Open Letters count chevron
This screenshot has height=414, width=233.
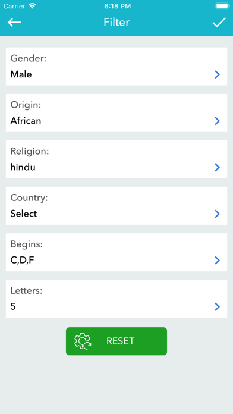[217, 306]
